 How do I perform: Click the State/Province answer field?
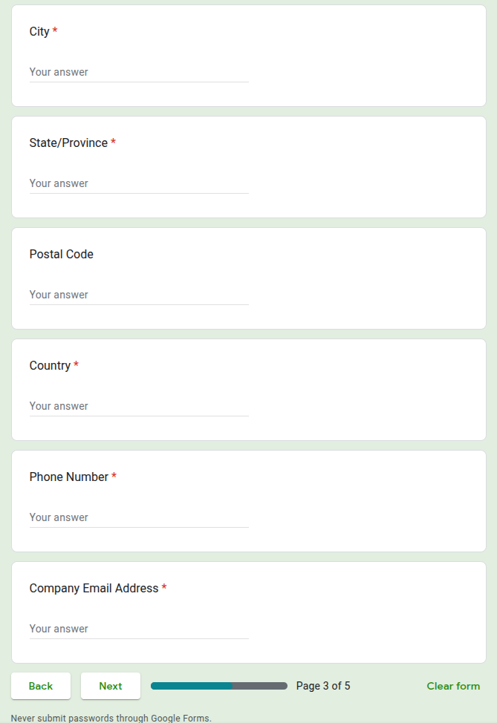coord(138,183)
